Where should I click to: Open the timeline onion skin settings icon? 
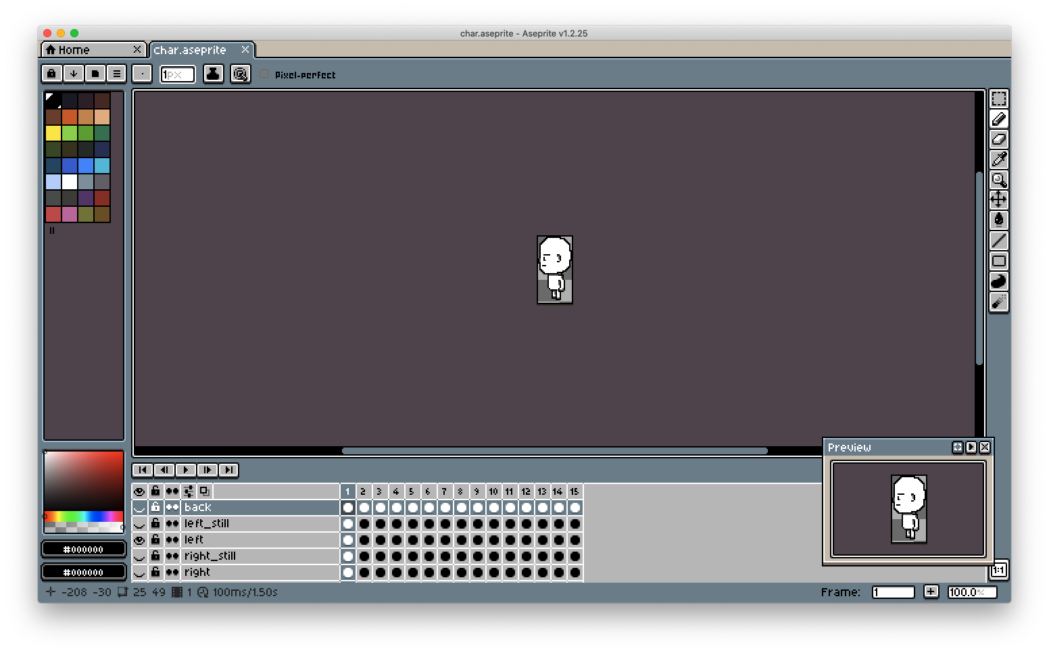[189, 491]
